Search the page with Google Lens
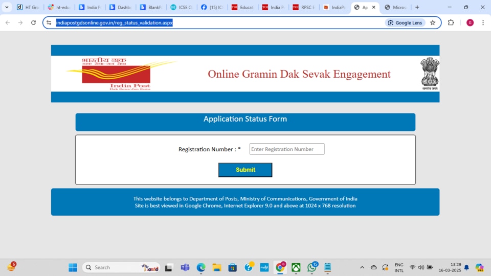491x276 pixels. [x=405, y=22]
